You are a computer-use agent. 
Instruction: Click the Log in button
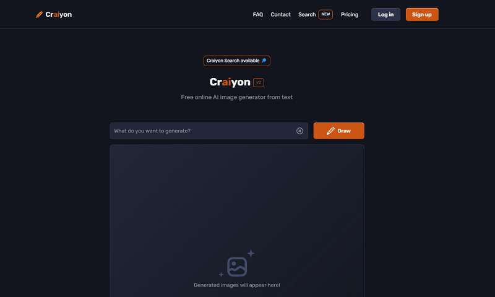pos(385,14)
